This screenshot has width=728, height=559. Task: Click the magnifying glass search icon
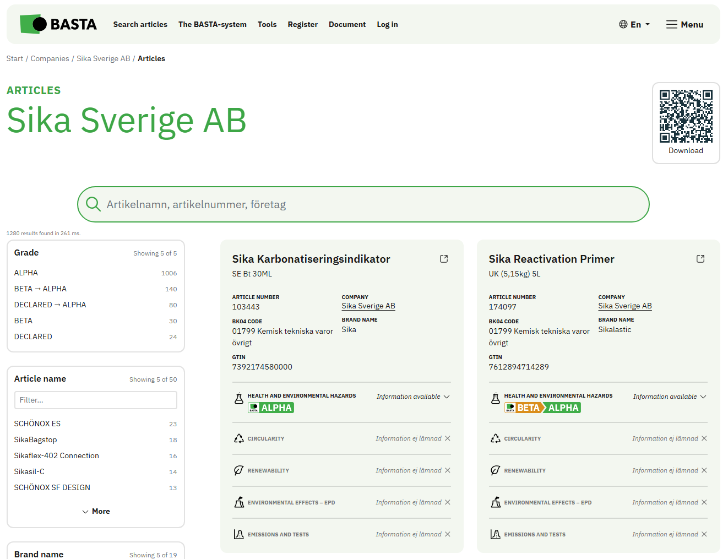(93, 204)
